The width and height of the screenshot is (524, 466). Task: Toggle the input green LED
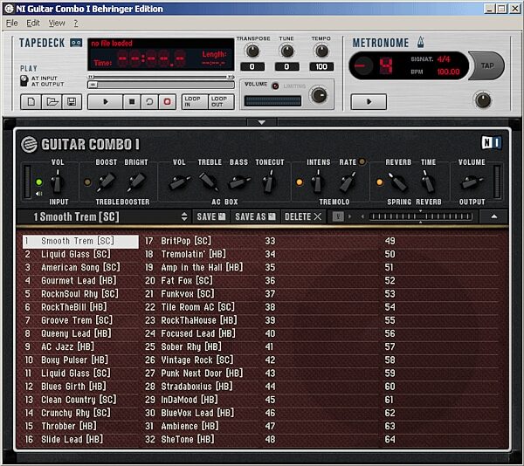pyautogui.click(x=38, y=182)
